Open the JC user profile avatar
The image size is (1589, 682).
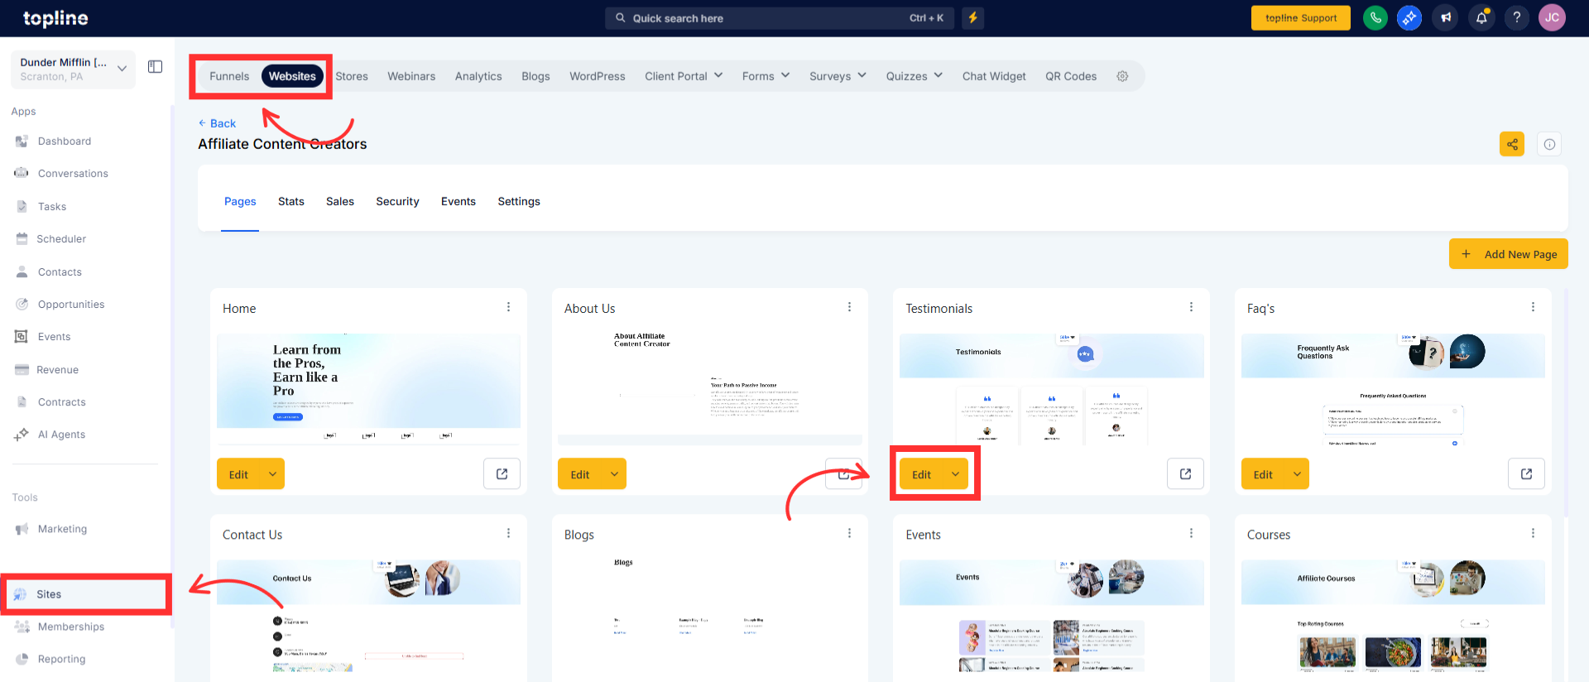1552,17
